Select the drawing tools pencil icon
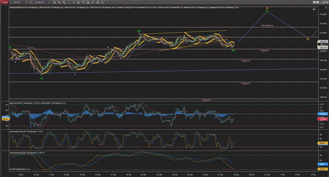The image size is (329, 177). [59, 2]
